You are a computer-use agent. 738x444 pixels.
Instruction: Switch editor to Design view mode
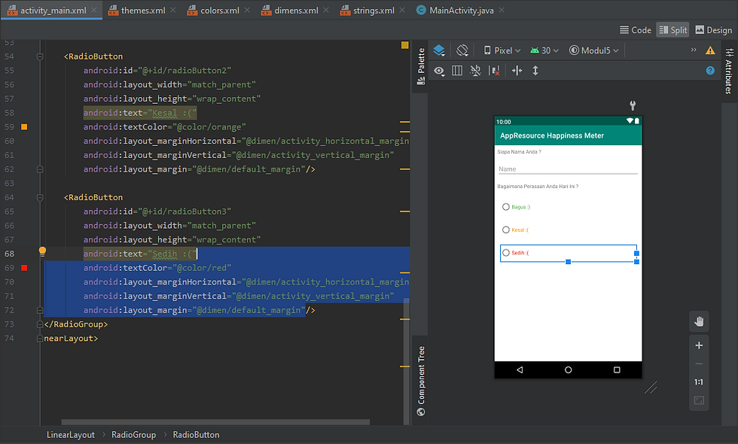coord(714,30)
